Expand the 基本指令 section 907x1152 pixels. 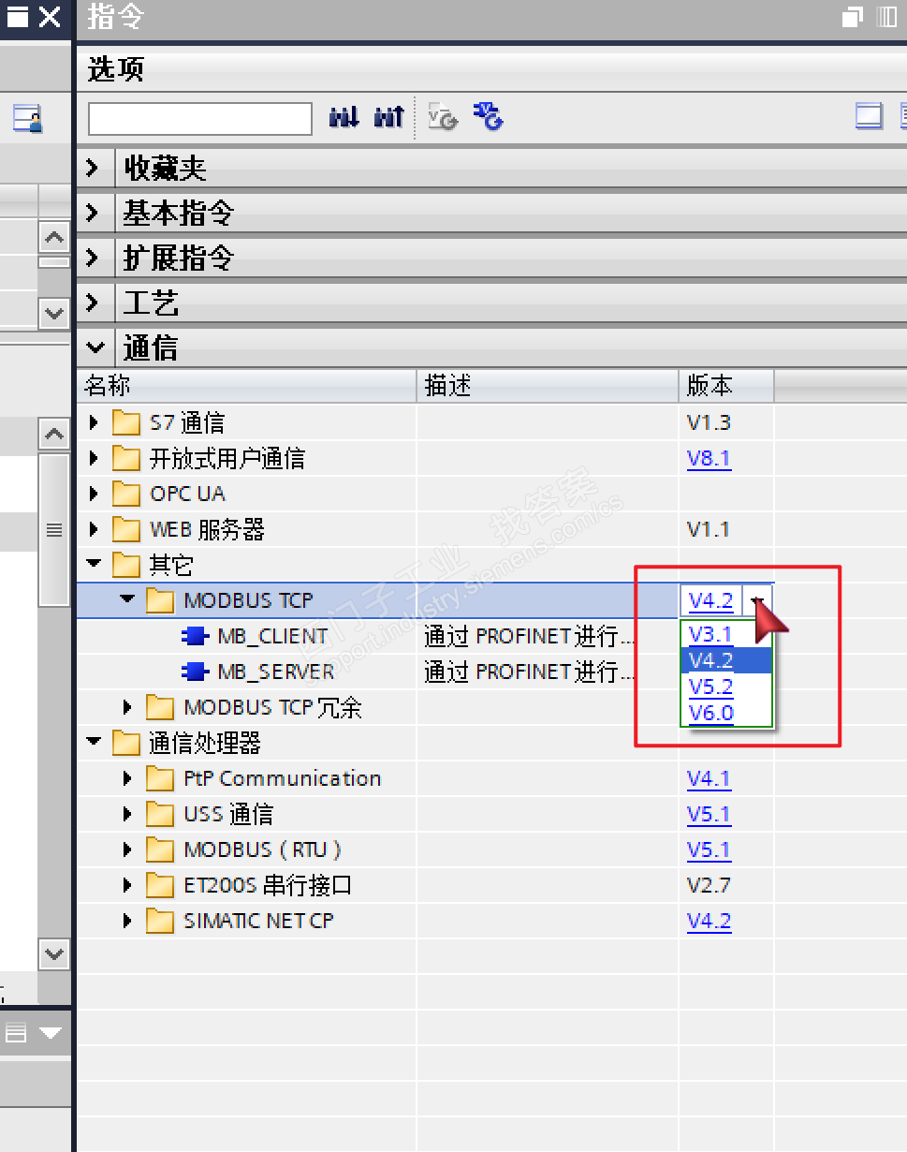[x=93, y=214]
